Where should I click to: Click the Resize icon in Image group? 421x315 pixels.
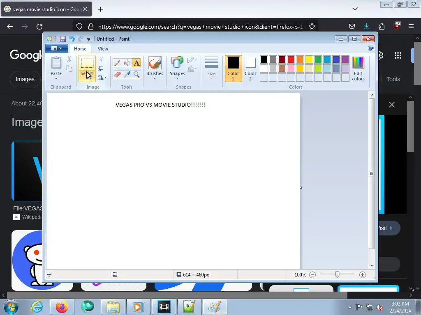101,68
